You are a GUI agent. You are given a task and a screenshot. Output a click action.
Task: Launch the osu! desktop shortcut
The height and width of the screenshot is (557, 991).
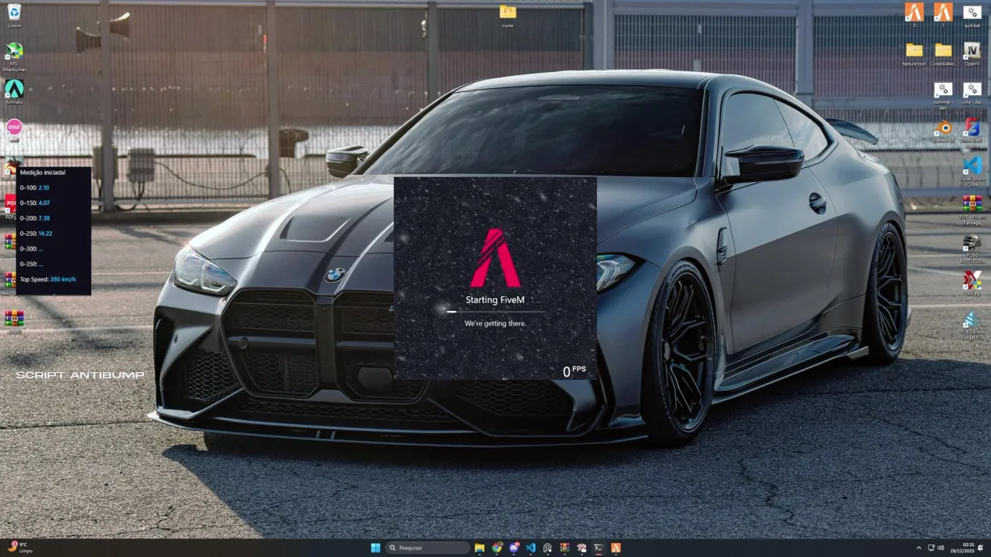(x=14, y=129)
